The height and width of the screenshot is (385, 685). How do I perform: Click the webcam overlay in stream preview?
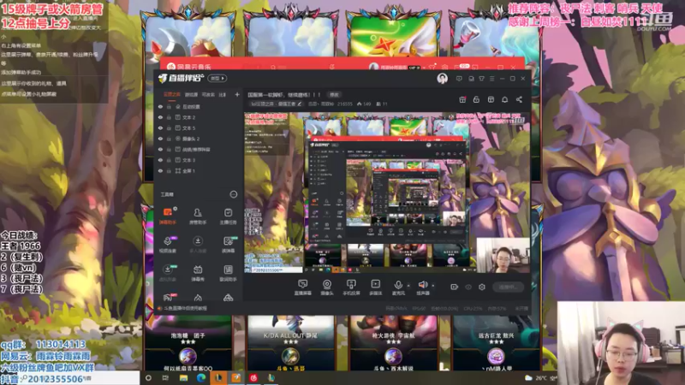(x=503, y=255)
